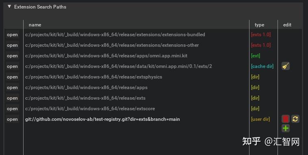
Task: Open the release/exts directory
Action: [x=12, y=98]
